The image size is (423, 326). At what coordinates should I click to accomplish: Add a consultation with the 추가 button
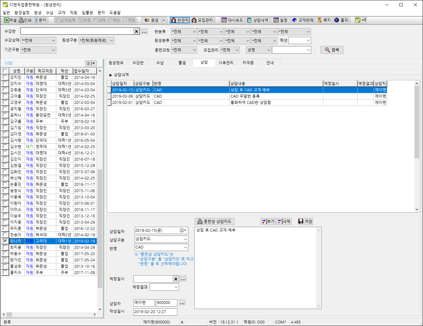pos(268,221)
